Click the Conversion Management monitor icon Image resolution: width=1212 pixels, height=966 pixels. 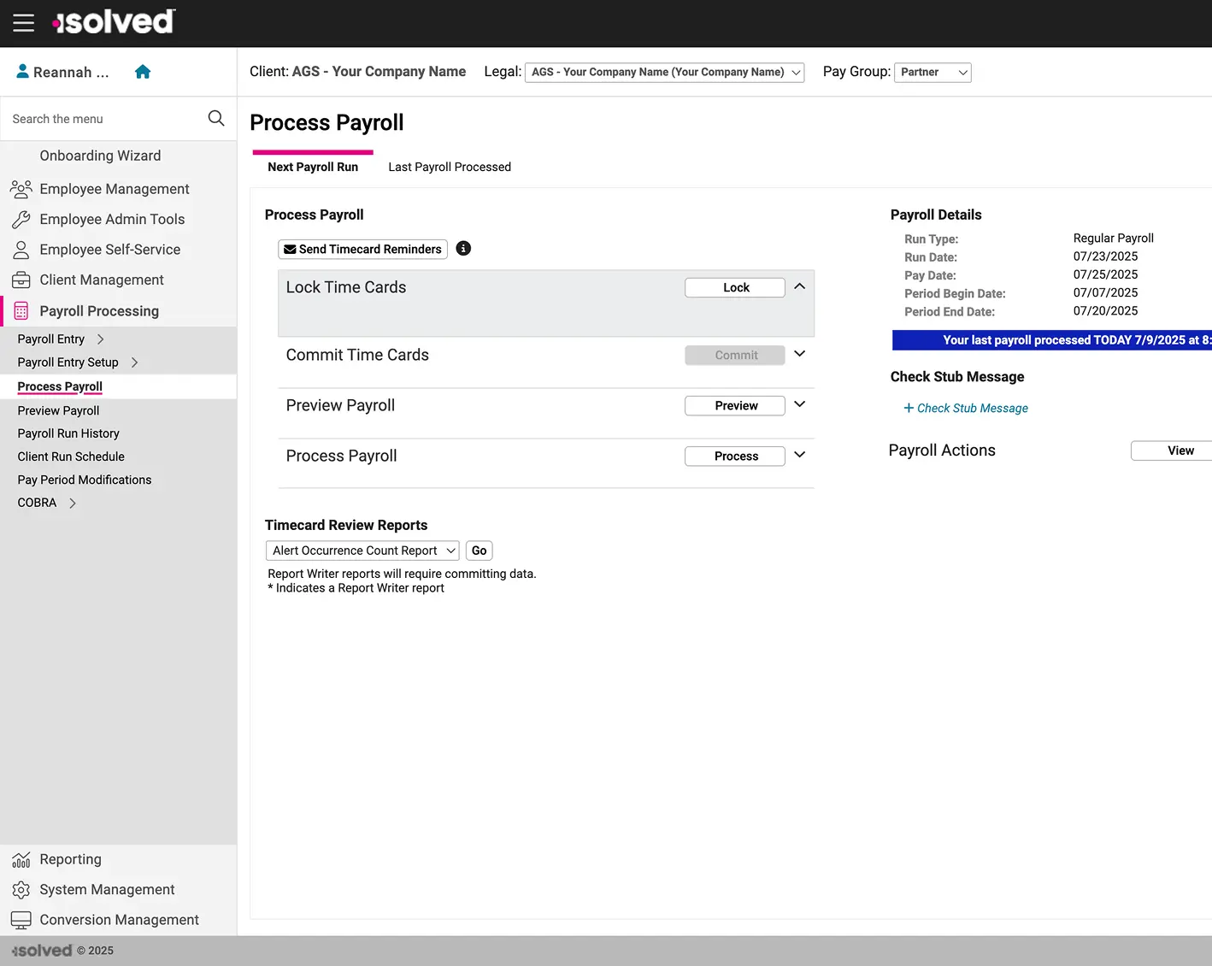(x=21, y=919)
